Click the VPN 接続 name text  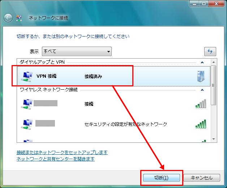pyautogui.click(x=47, y=76)
